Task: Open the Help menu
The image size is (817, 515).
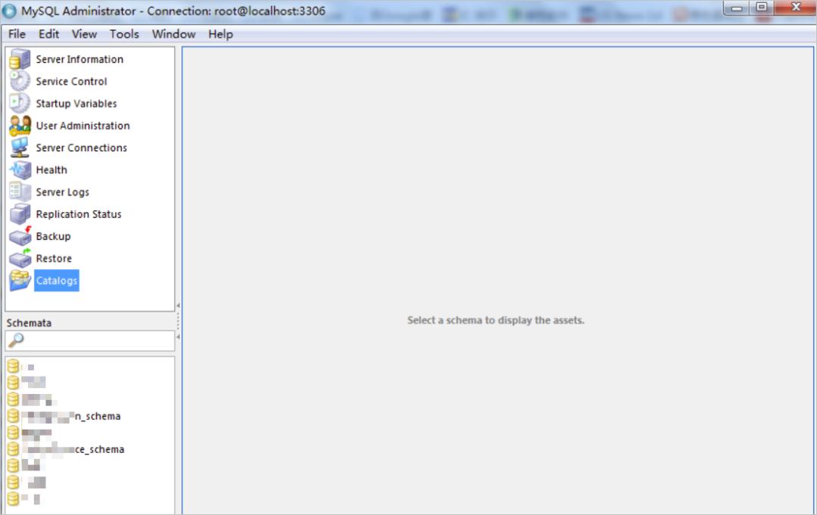Action: [220, 34]
